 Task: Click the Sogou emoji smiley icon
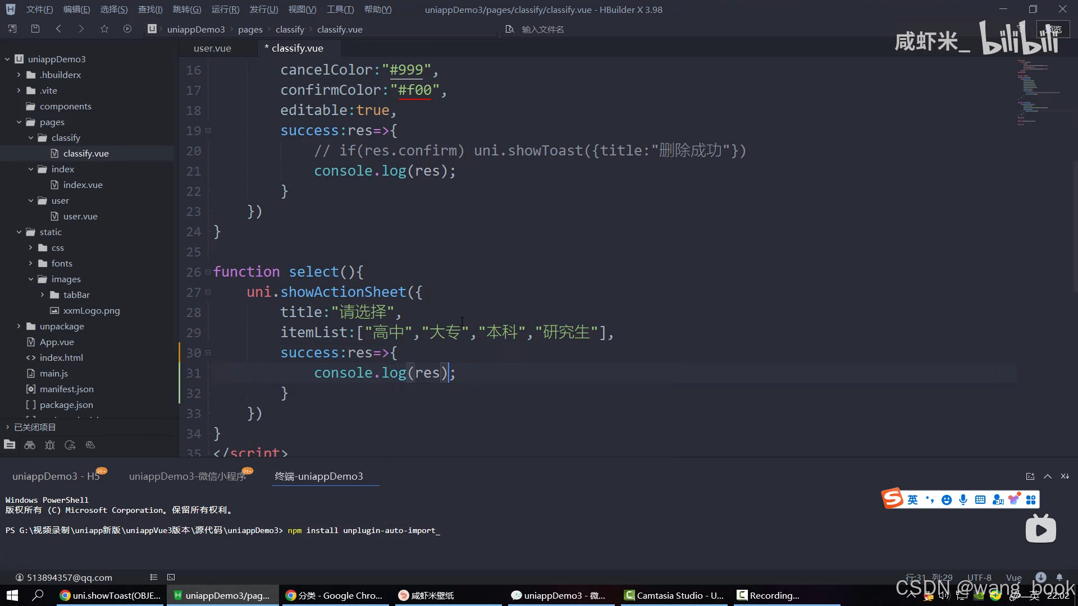[947, 500]
